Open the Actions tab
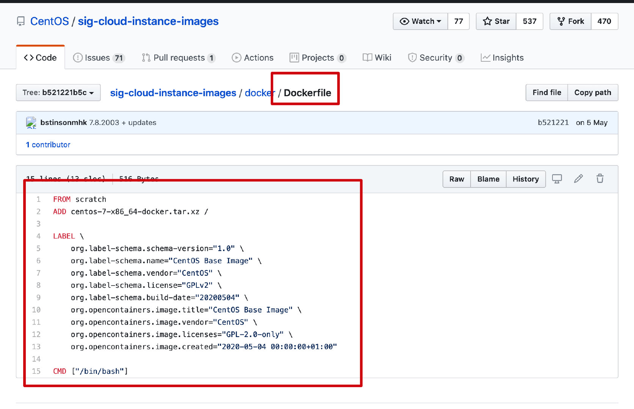 tap(253, 58)
